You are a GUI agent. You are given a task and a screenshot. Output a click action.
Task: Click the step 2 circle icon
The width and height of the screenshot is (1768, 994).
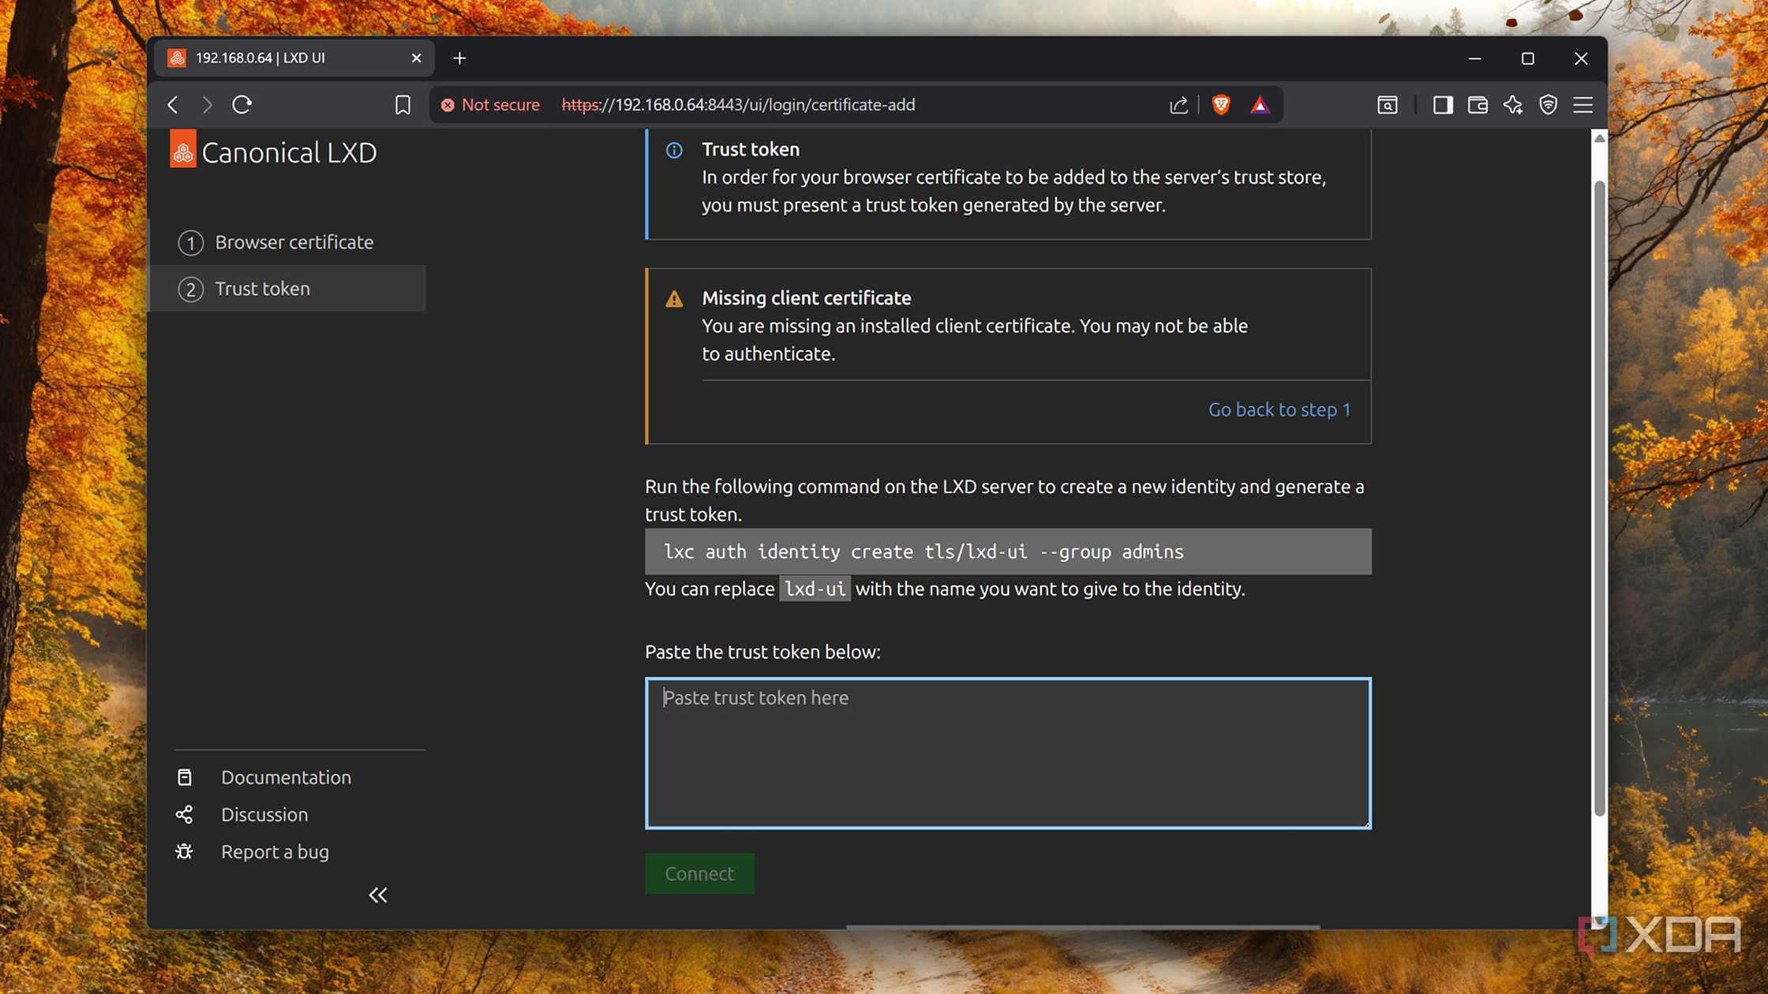coord(191,290)
